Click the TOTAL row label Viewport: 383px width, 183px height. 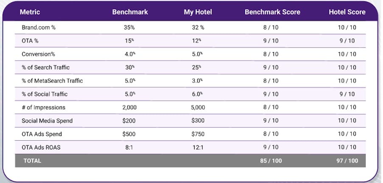pyautogui.click(x=32, y=161)
